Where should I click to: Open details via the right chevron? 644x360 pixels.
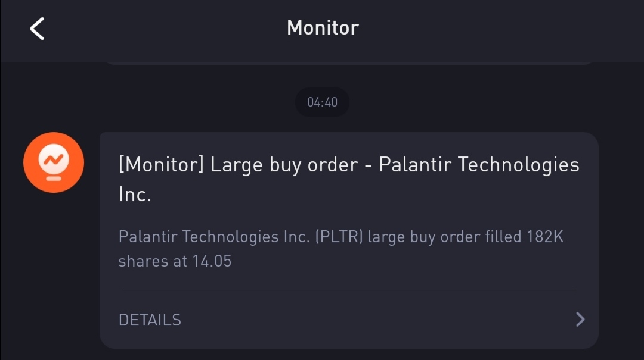[580, 320]
